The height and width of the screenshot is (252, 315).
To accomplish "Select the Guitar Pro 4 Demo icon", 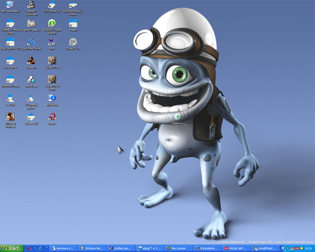I will [x=52, y=83].
